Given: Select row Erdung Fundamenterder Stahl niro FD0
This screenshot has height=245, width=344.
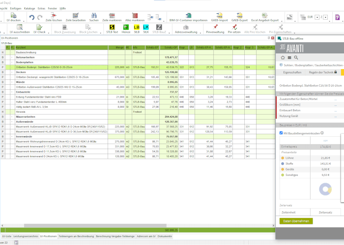Looking at the screenshot, I should coord(138,97).
